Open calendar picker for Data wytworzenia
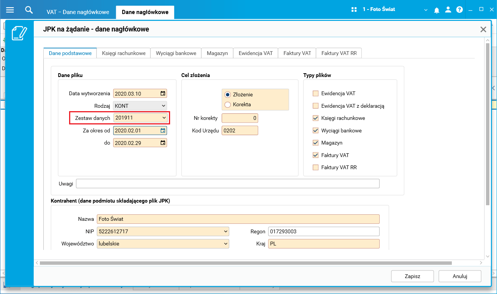This screenshot has height=294, width=497. point(163,93)
